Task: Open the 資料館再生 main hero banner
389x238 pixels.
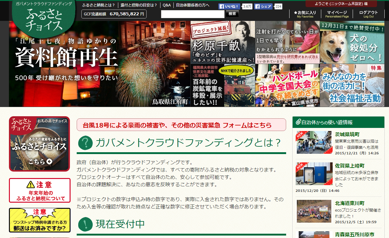Action: coord(99,64)
